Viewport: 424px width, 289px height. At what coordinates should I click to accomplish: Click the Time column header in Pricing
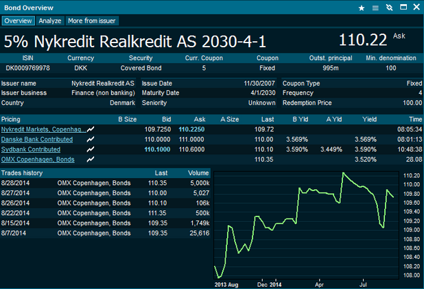click(x=415, y=119)
